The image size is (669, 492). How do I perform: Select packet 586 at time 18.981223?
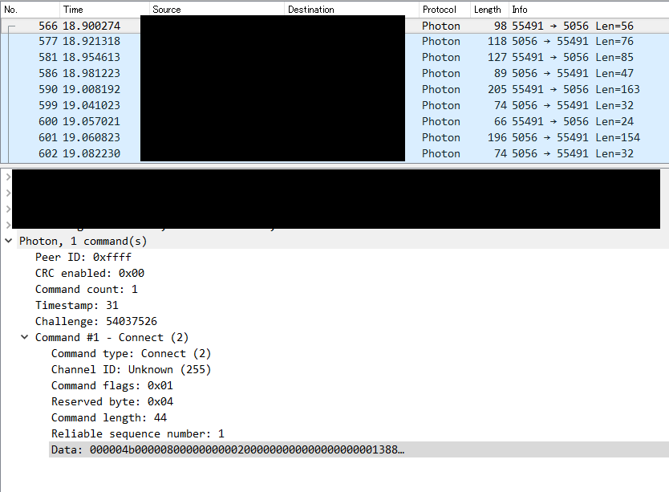coord(334,74)
